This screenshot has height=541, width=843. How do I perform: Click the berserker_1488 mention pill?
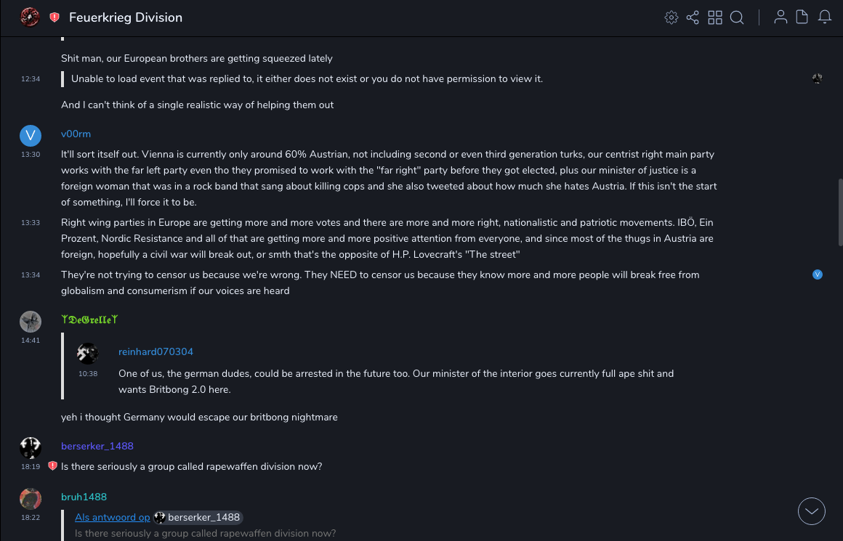(x=198, y=517)
